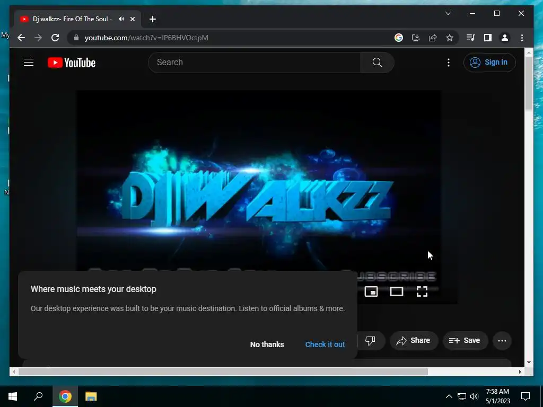Click the Sign in button
The image size is (543, 407).
point(489,63)
